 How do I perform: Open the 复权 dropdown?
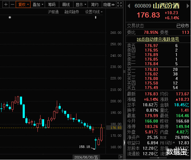(x=23, y=5)
